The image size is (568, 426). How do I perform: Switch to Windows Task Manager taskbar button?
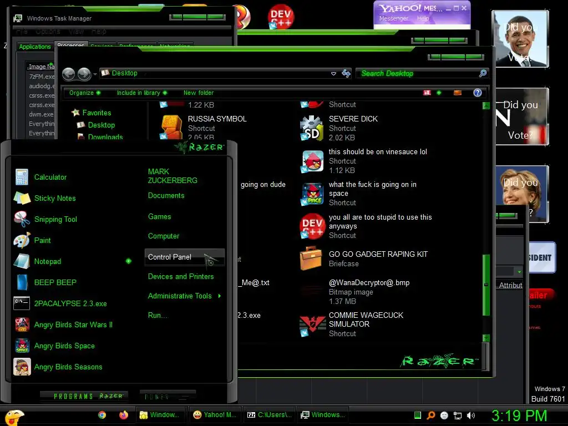tap(323, 415)
